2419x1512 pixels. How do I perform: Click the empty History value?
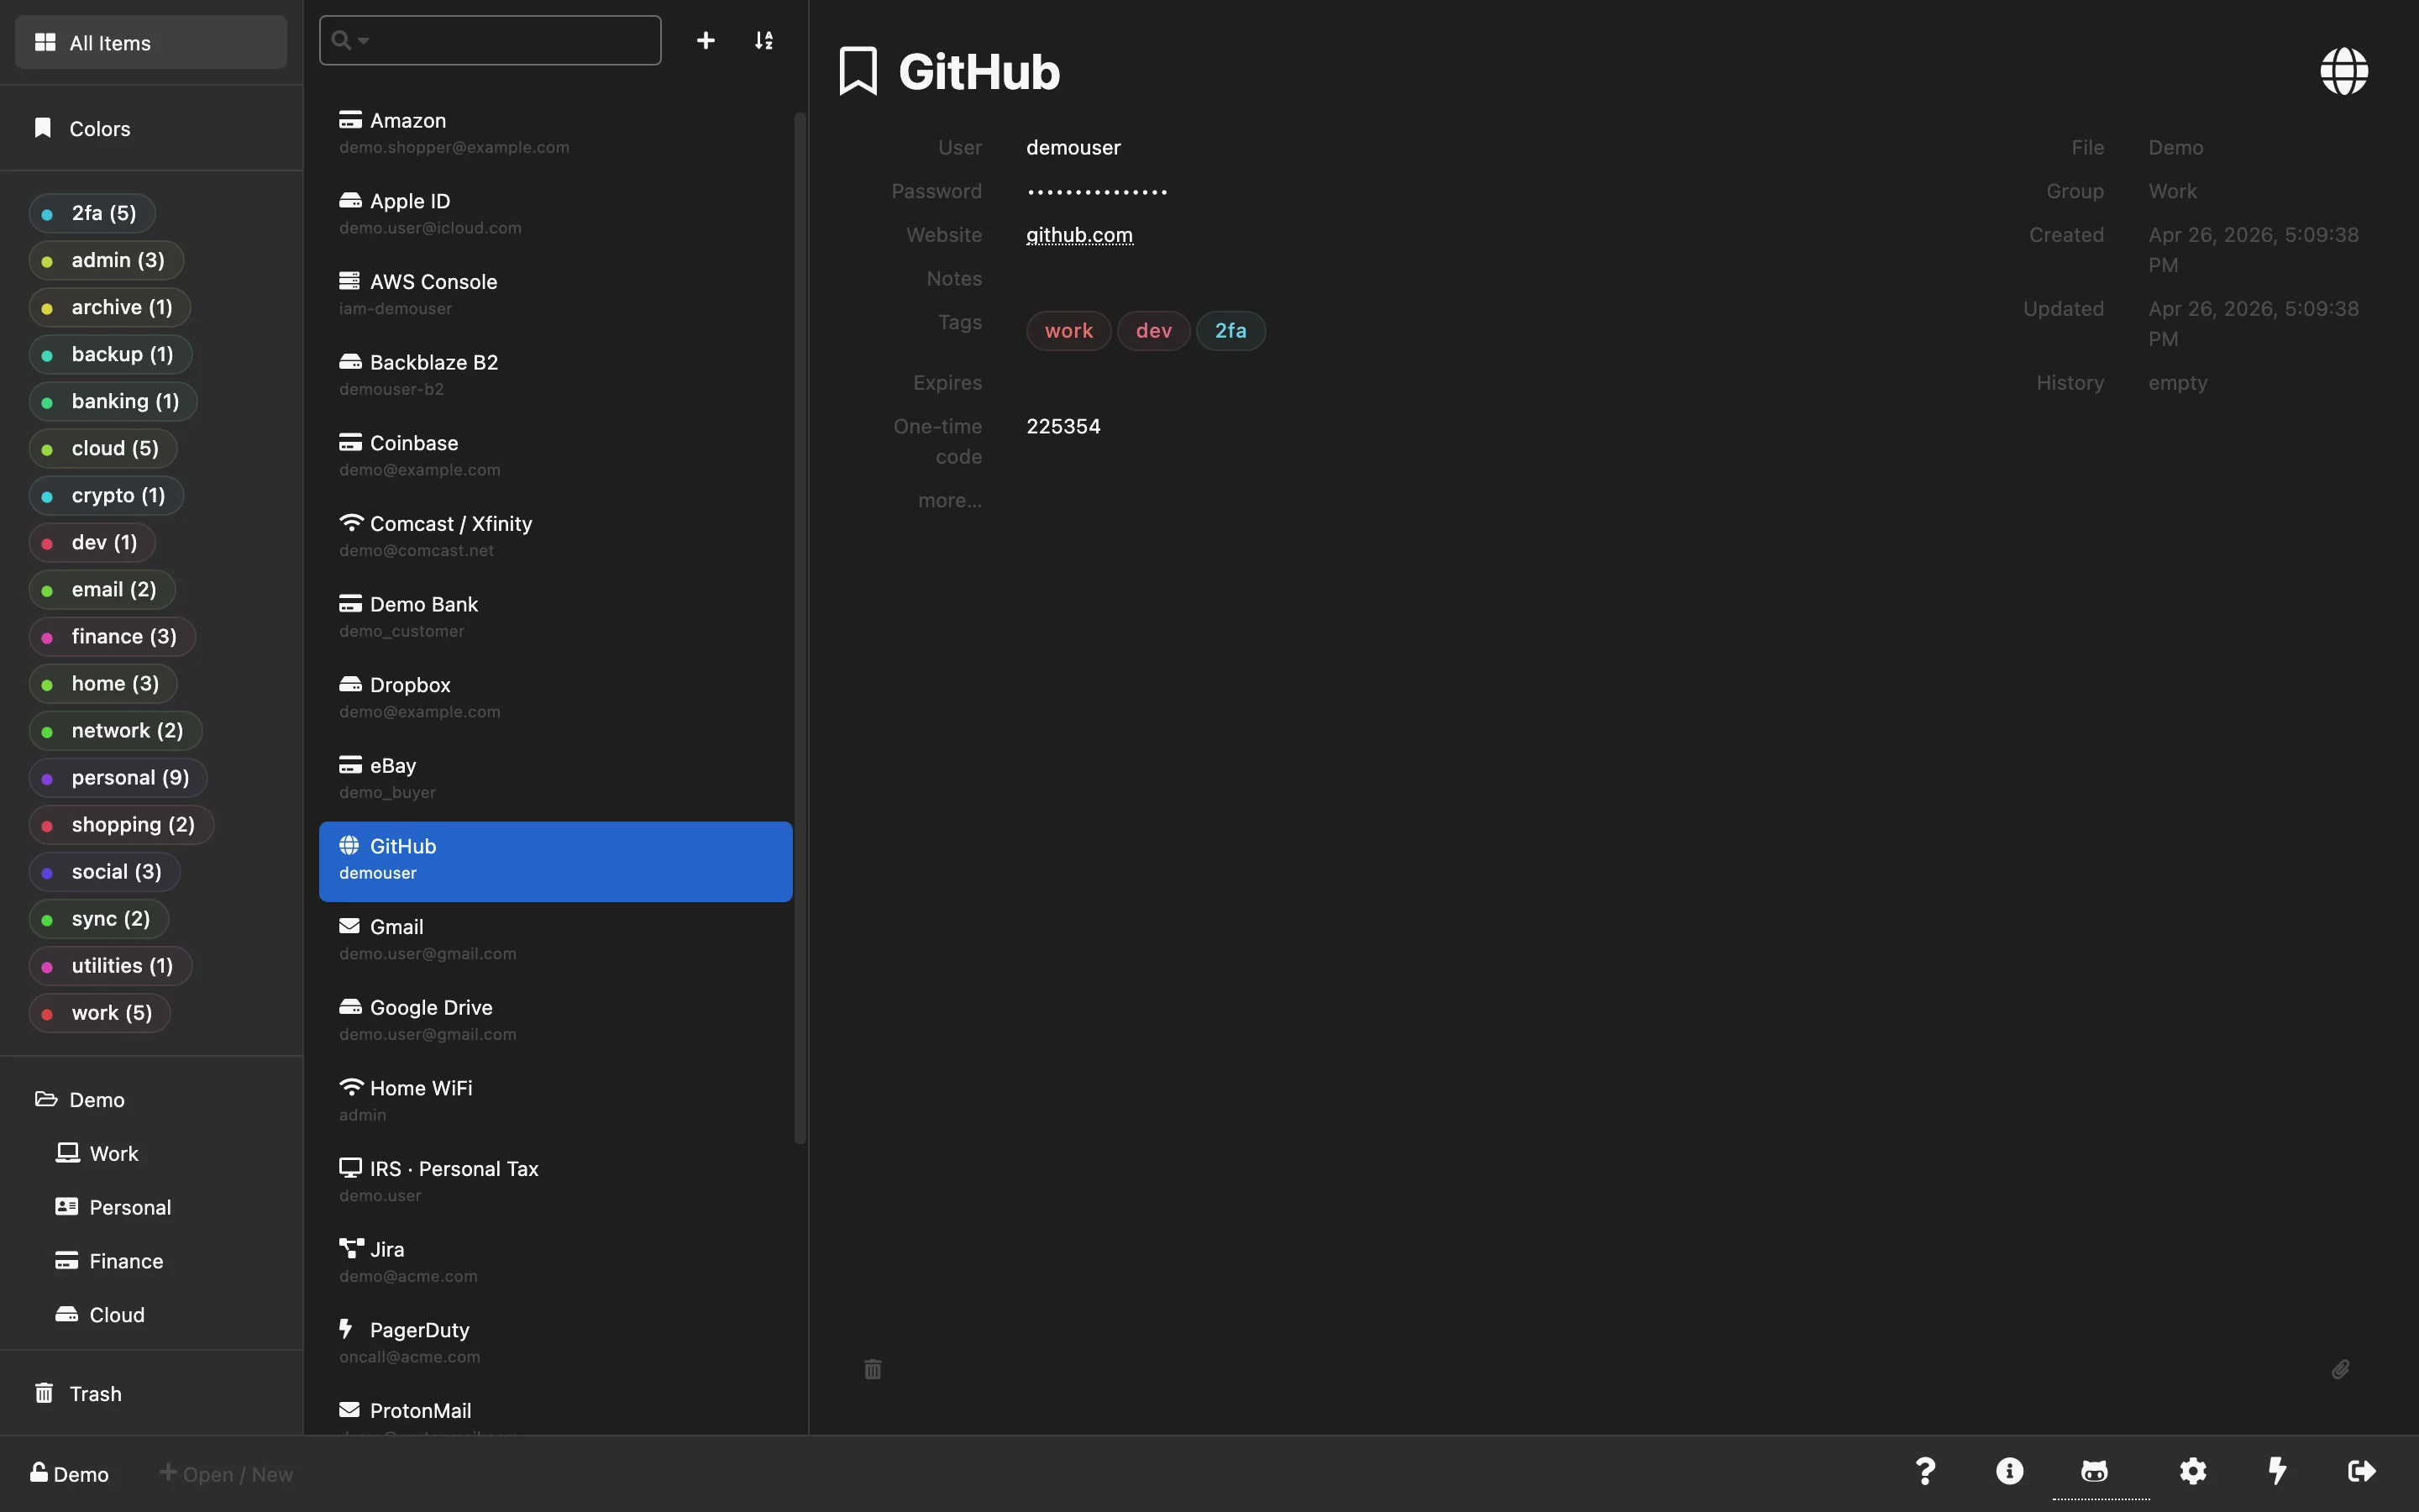pyautogui.click(x=2178, y=383)
